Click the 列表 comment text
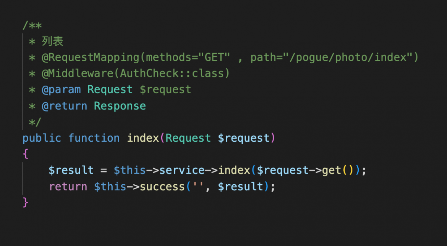 point(52,41)
